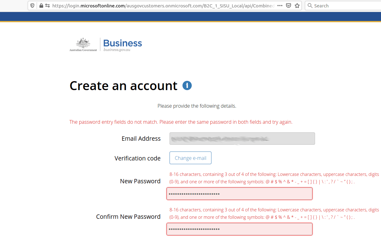Open the page actions ellipsis menu
381x241 pixels.
(280, 5)
